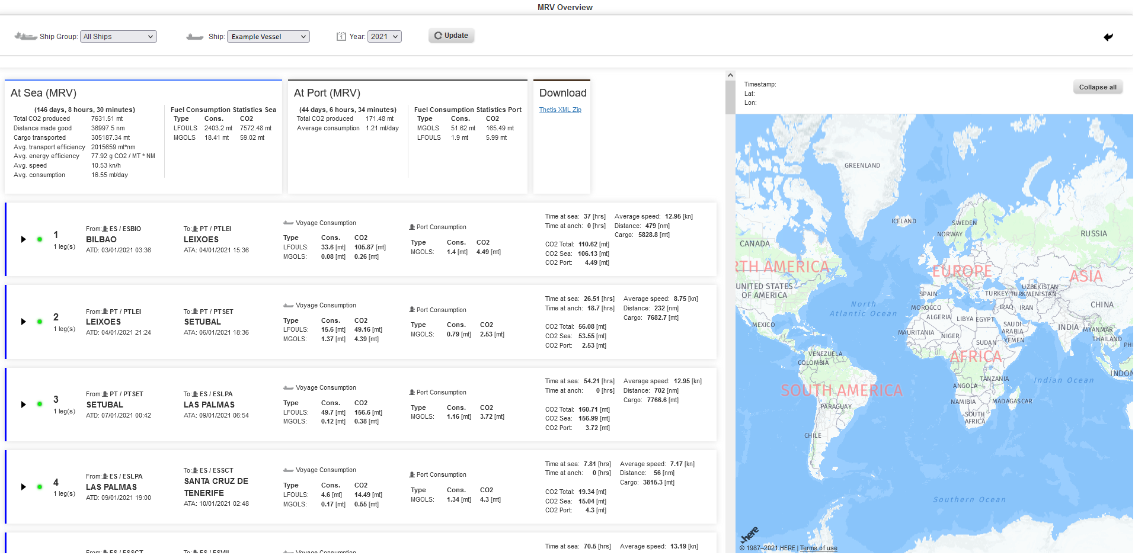Click the Timestamp label above the map
Image resolution: width=1135 pixels, height=555 pixels.
[760, 84]
